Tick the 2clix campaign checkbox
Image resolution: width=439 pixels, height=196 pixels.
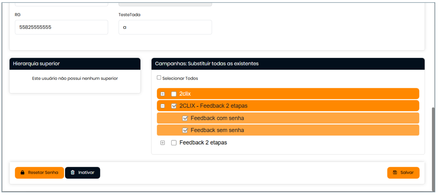pos(174,94)
